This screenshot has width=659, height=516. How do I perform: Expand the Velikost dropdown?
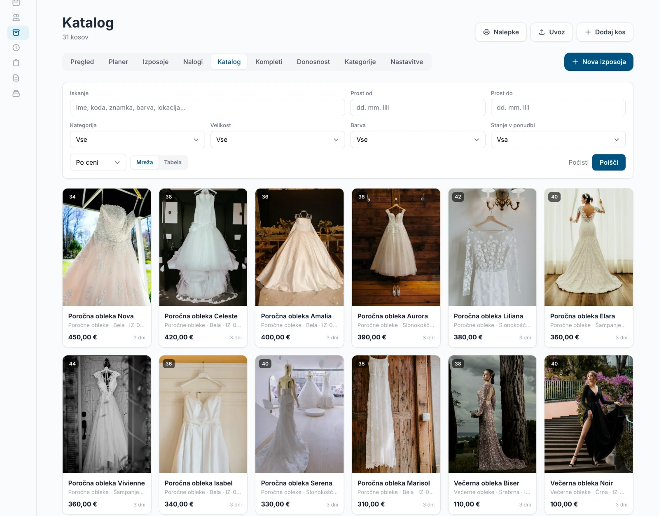point(277,140)
